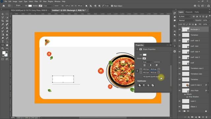The image size is (211, 119).
Task: Click the Home icon in options bar
Action: [4, 6]
